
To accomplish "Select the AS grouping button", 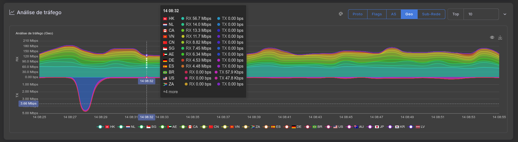I will tap(393, 14).
